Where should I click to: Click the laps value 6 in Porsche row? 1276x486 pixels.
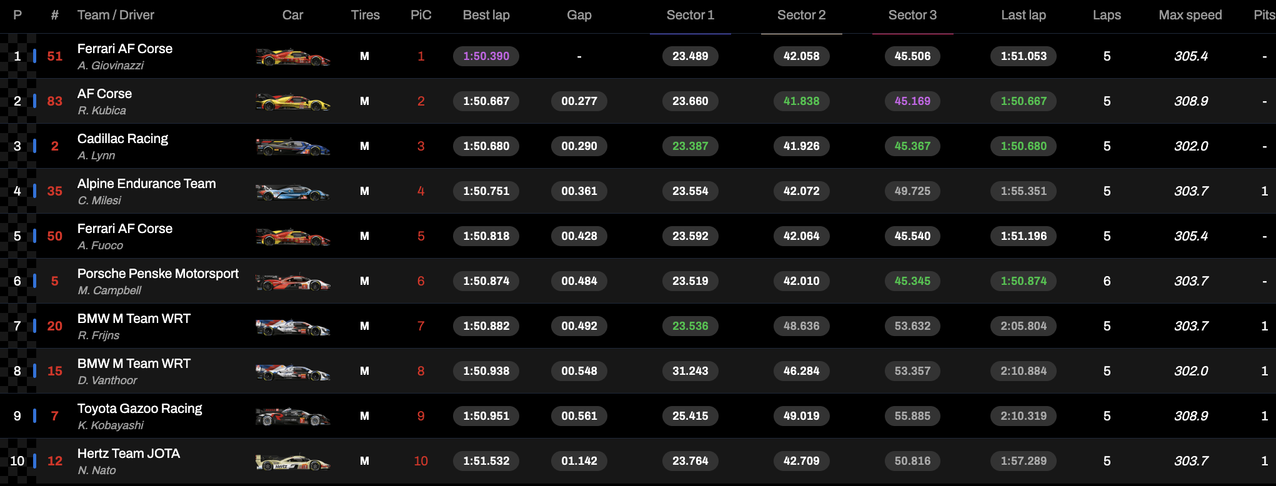(x=1107, y=281)
